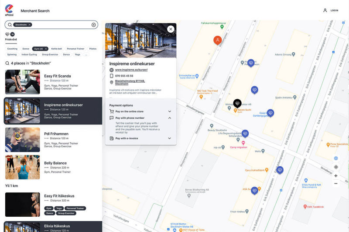The width and height of the screenshot is (349, 232).
Task: Click the user account icon beside LOGIN
Action: (325, 10)
